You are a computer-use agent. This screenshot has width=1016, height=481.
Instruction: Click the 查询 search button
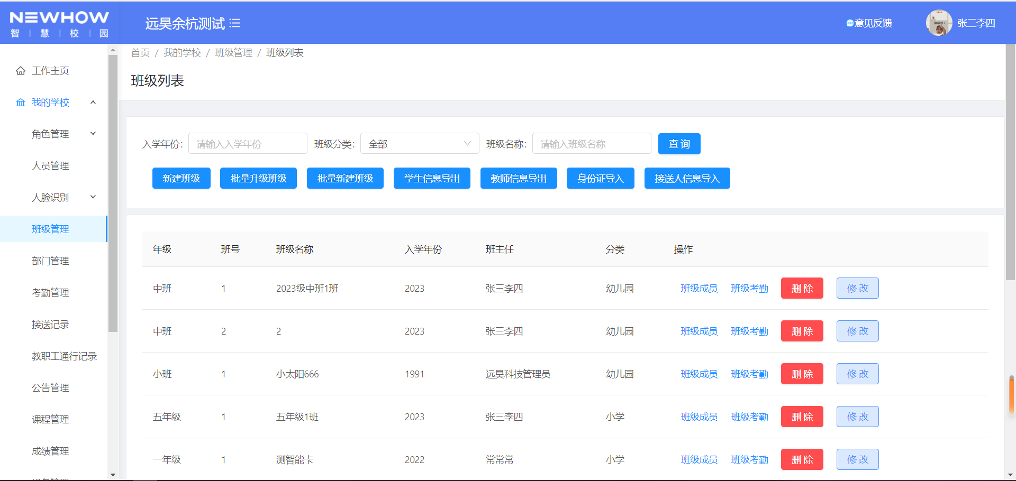(x=679, y=144)
